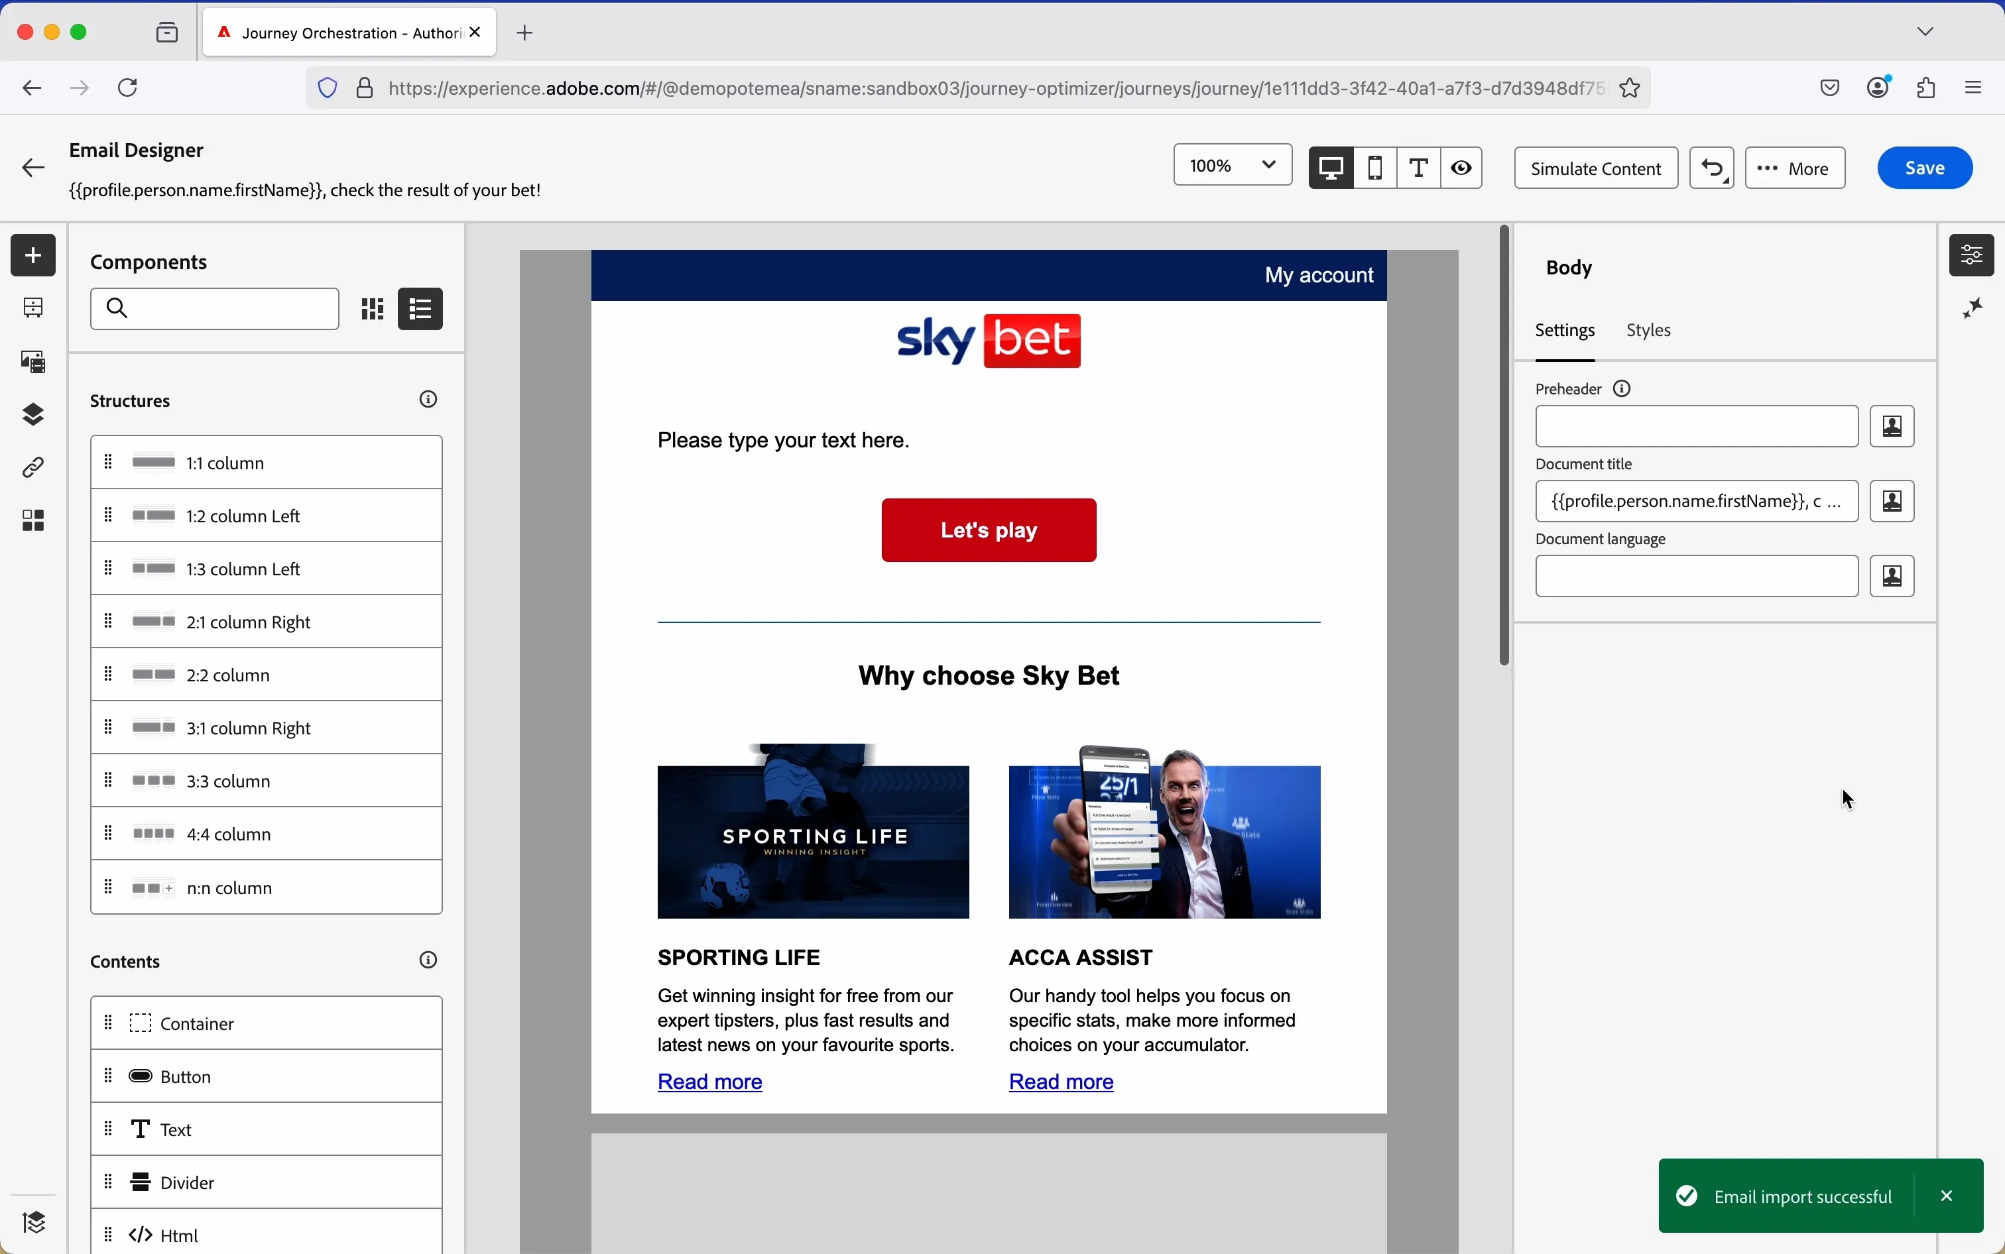The image size is (2005, 1254).
Task: Select the 2:2 column structure
Action: (x=267, y=675)
